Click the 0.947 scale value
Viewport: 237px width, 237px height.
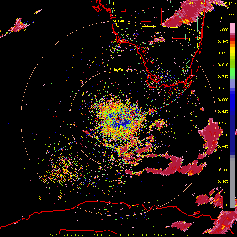click(223, 41)
